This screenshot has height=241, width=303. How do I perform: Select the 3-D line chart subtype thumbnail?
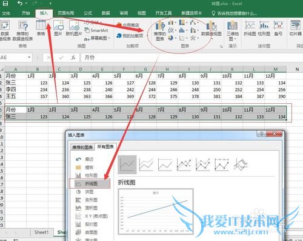(x=241, y=165)
